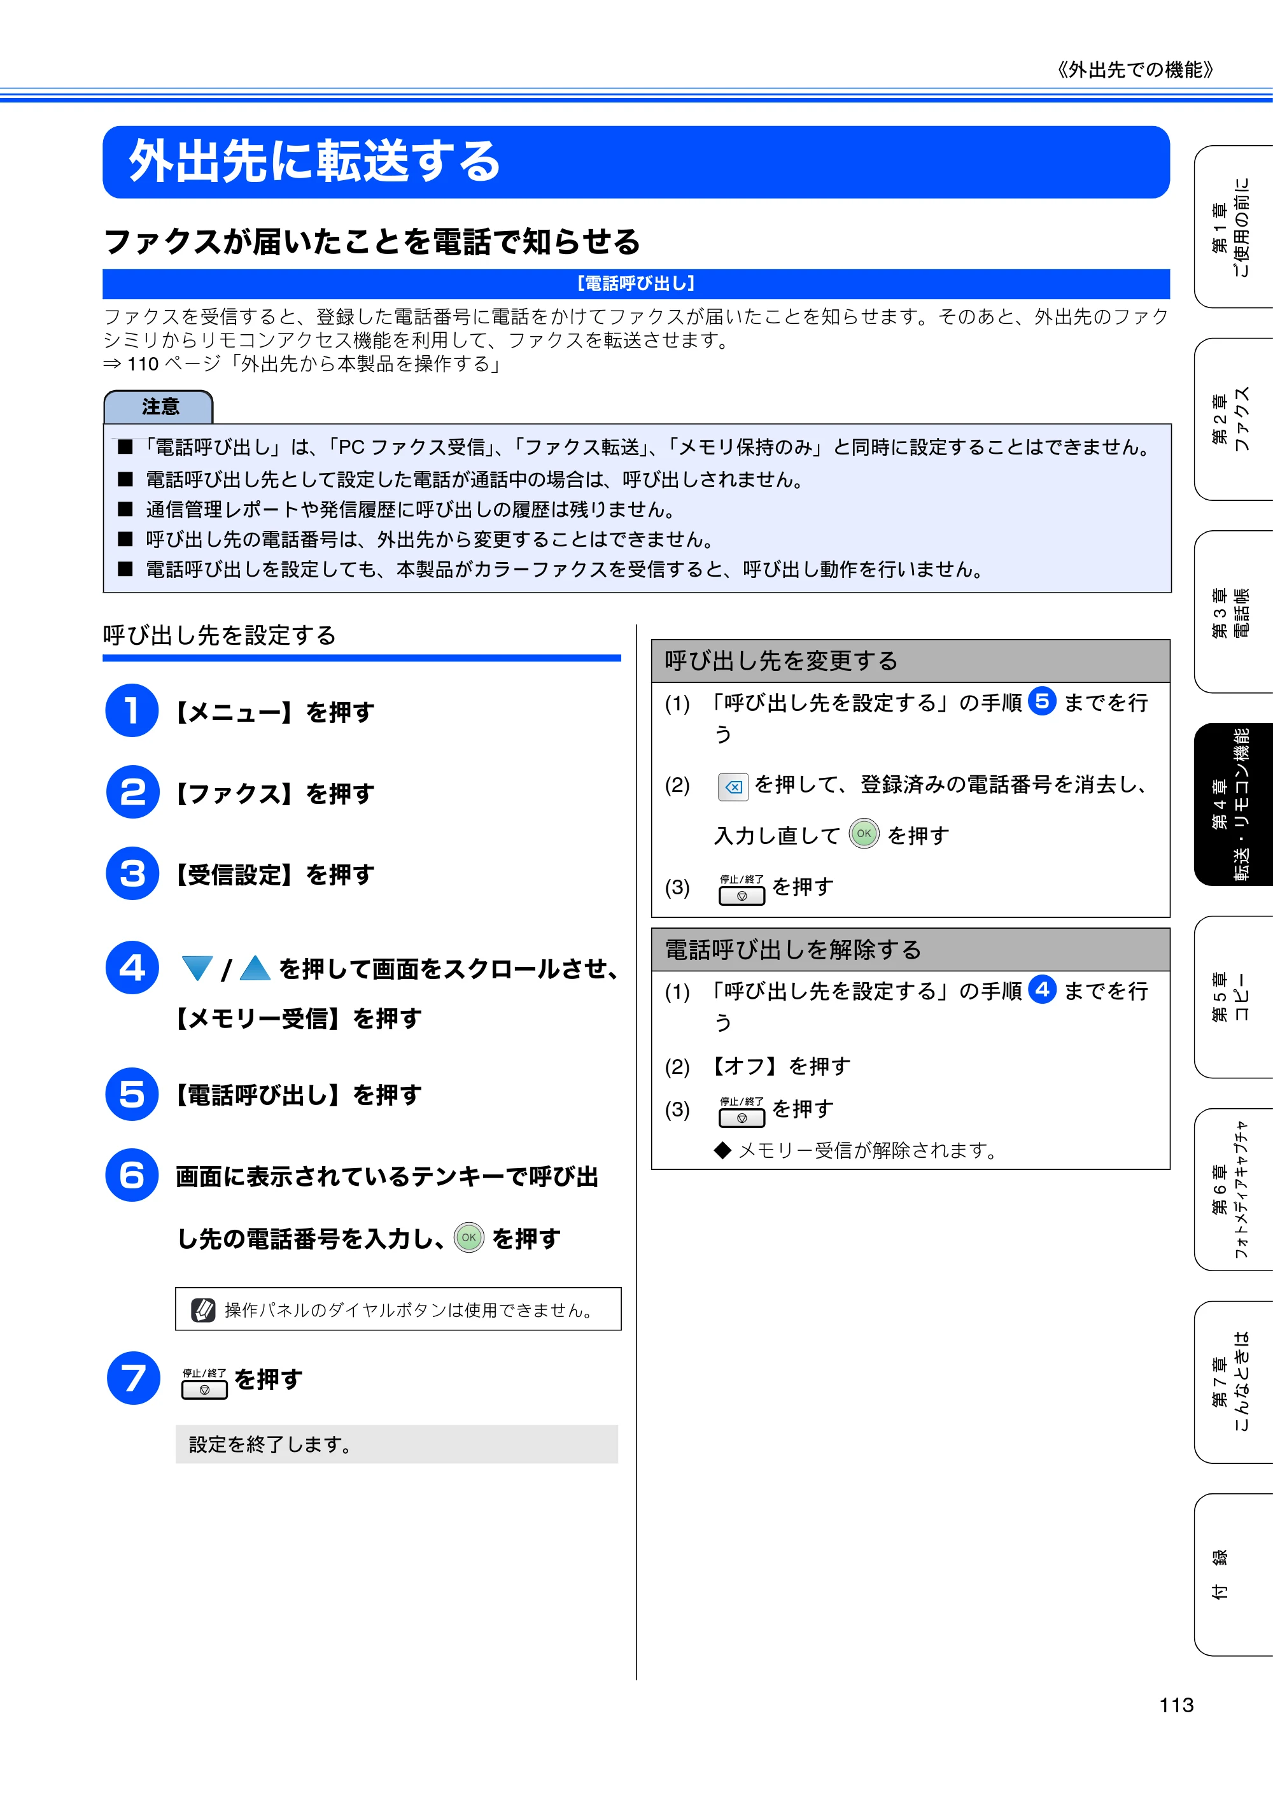Click 停止/終了 icon under 電話呼び出しを解除する
This screenshot has width=1273, height=1802.
point(742,1112)
